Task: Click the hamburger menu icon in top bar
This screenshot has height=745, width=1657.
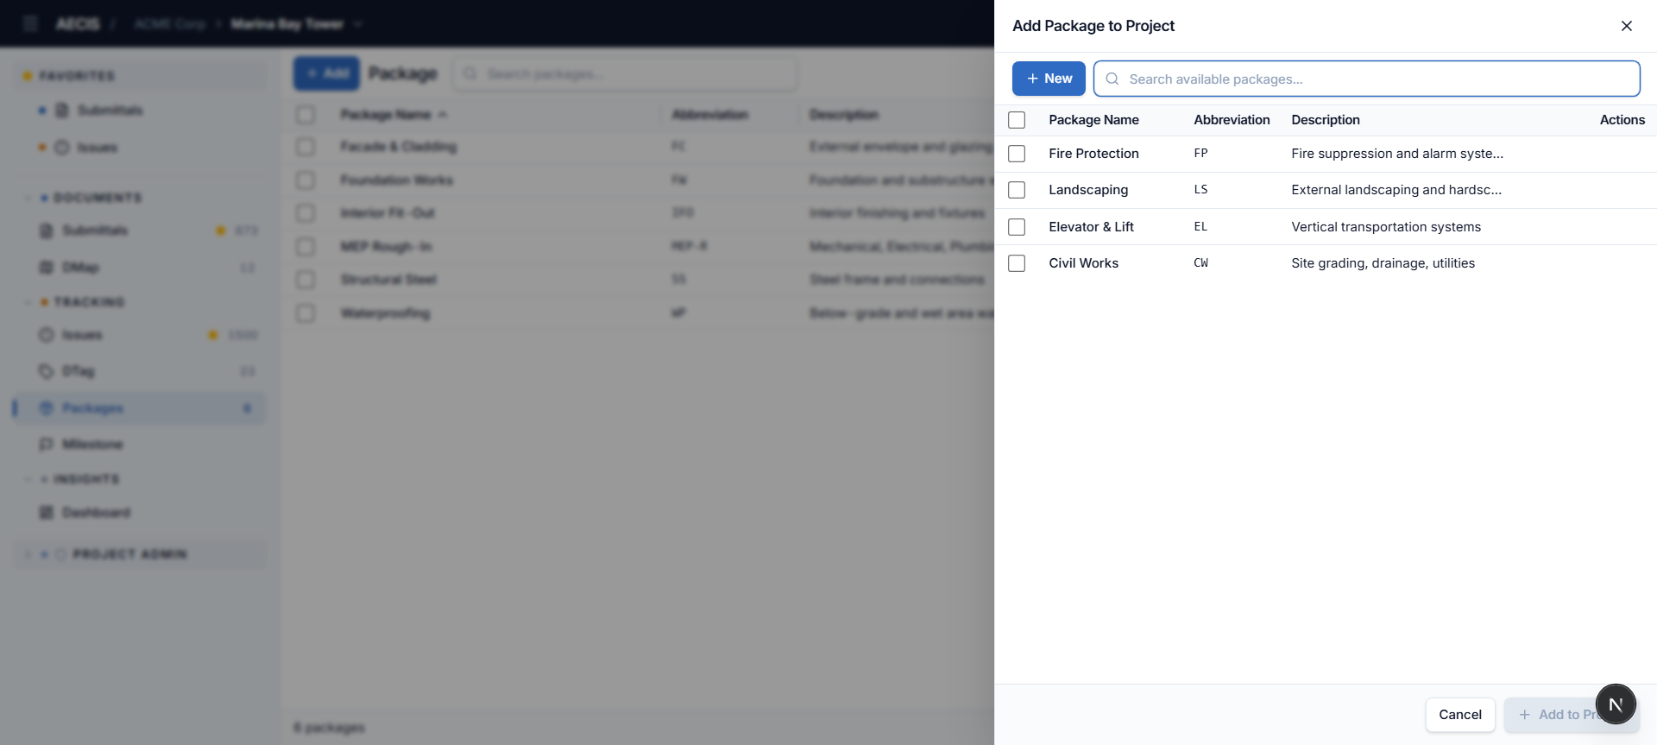Action: (x=31, y=23)
